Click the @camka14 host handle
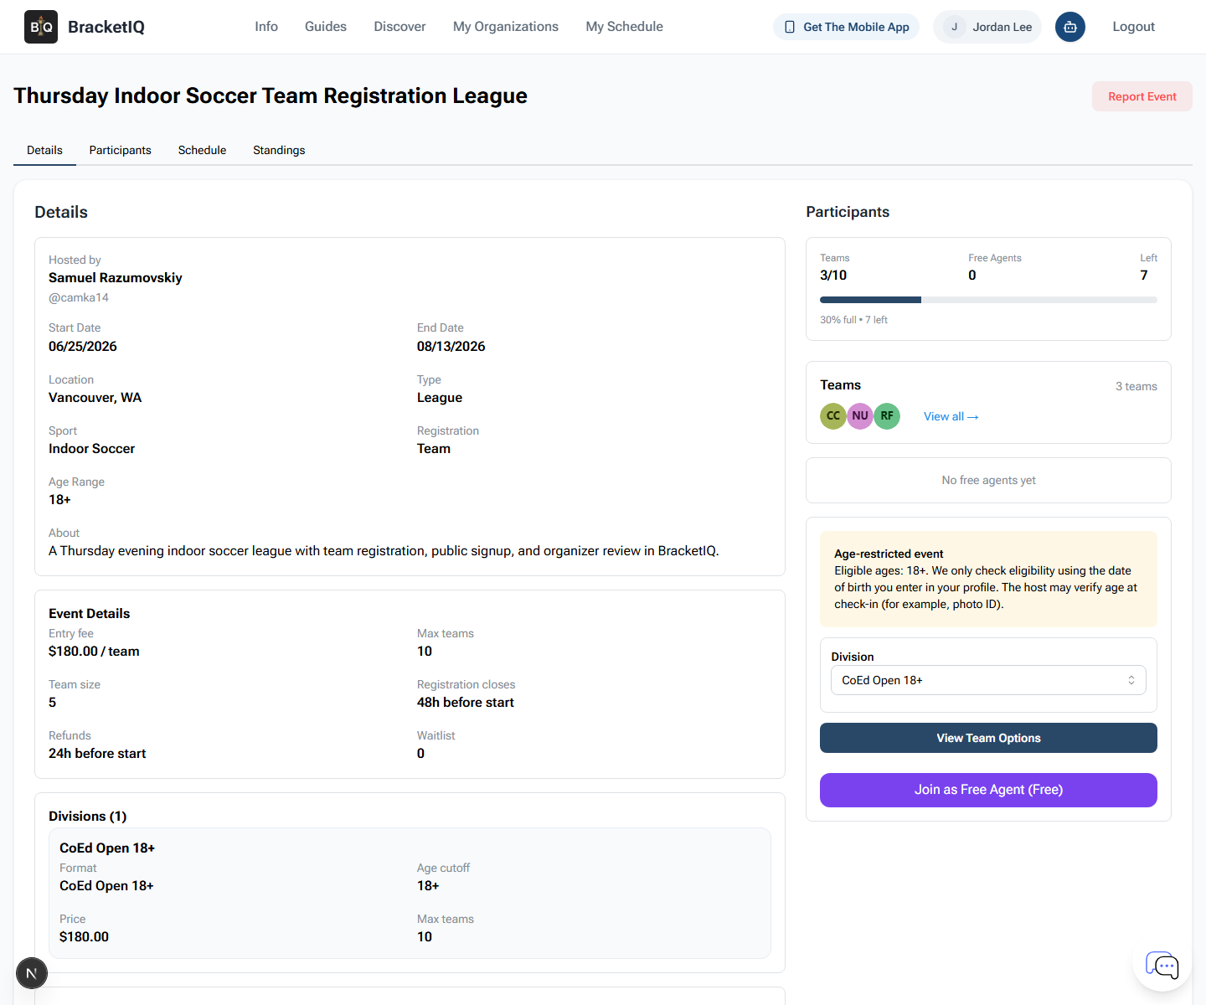Screen dimensions: 1206x1005 click(79, 297)
